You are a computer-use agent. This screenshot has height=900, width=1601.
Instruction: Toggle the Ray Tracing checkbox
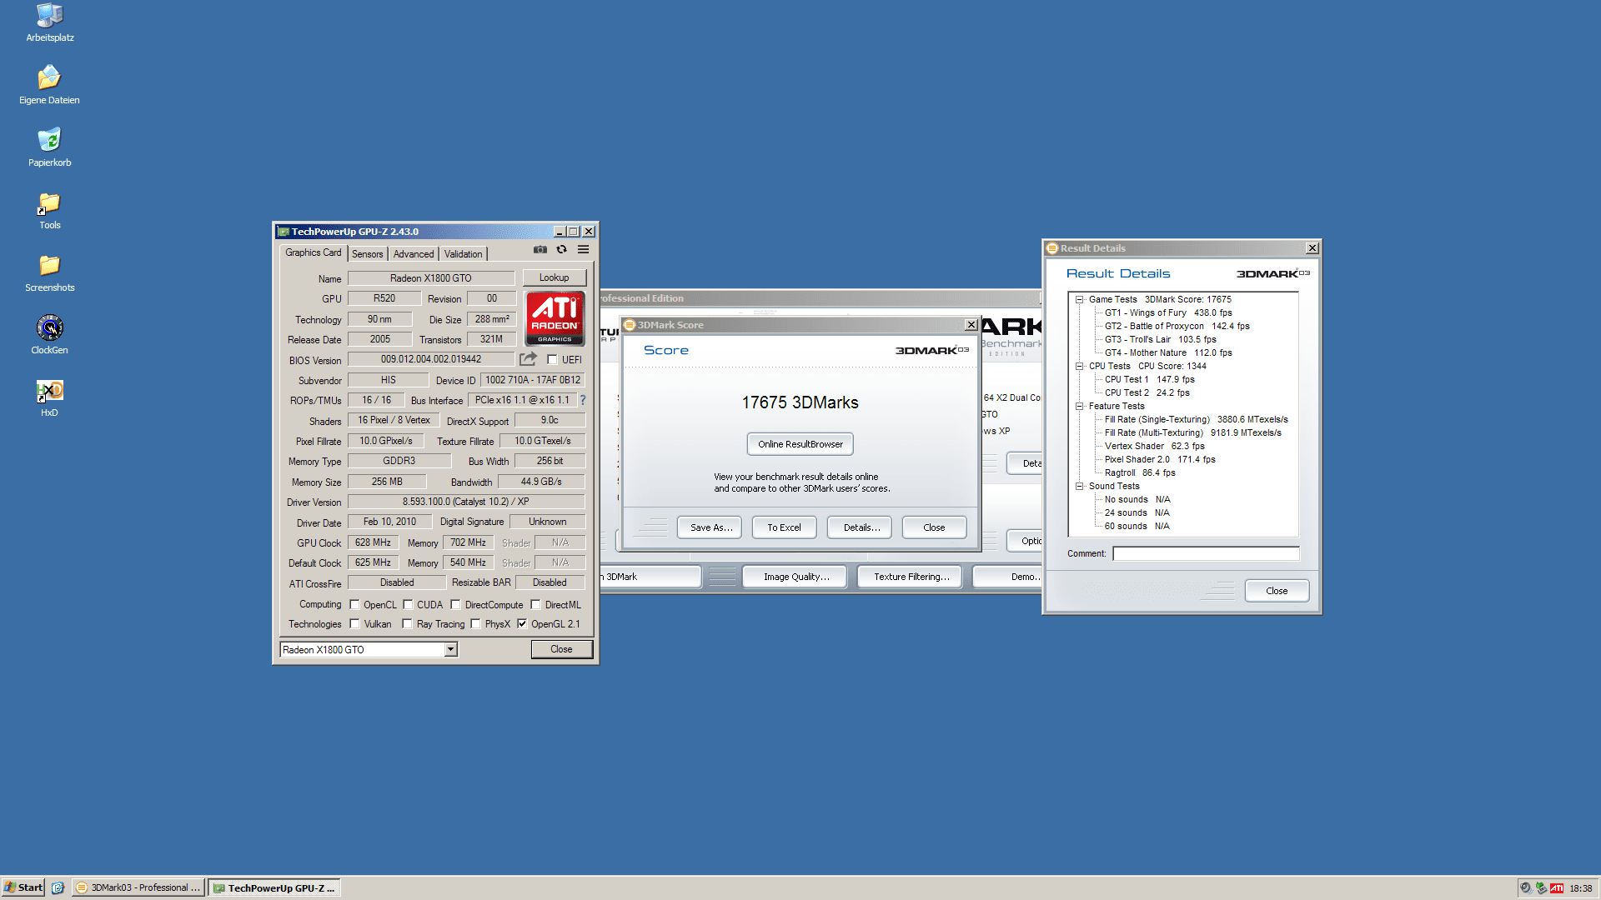point(407,624)
